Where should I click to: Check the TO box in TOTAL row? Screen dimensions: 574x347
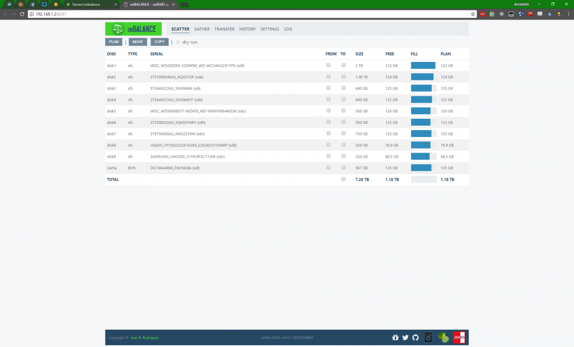pyautogui.click(x=343, y=179)
